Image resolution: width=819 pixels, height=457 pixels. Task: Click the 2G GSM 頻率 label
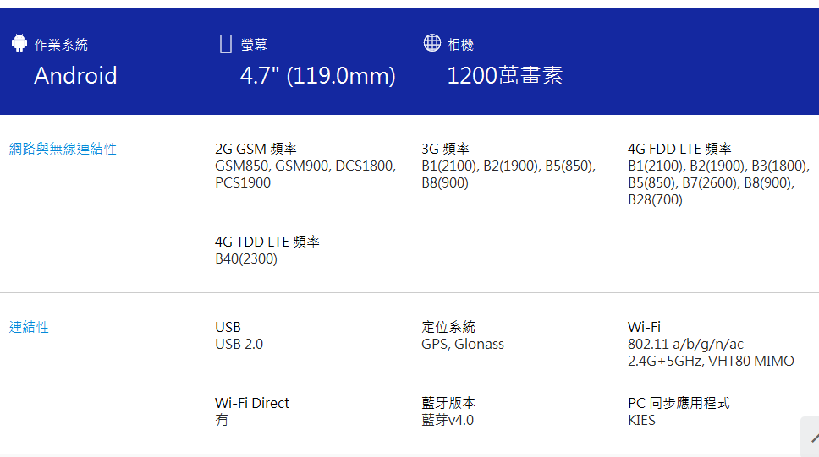256,149
